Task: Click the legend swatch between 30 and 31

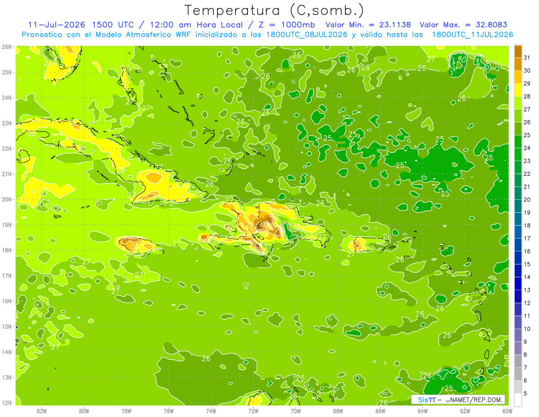Action: click(x=518, y=64)
